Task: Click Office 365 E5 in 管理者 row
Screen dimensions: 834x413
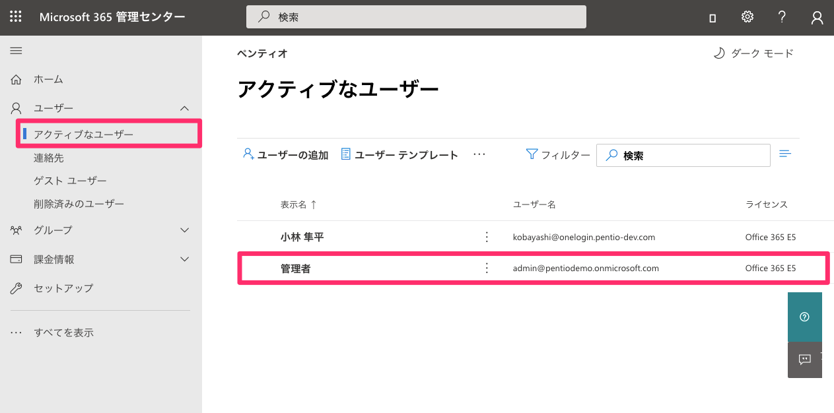Action: pos(771,268)
